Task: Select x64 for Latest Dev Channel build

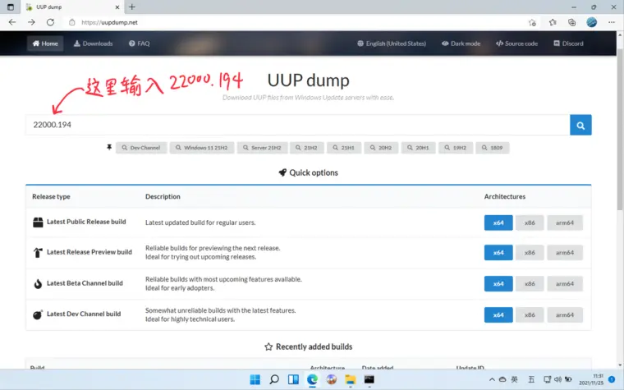Action: (x=498, y=314)
